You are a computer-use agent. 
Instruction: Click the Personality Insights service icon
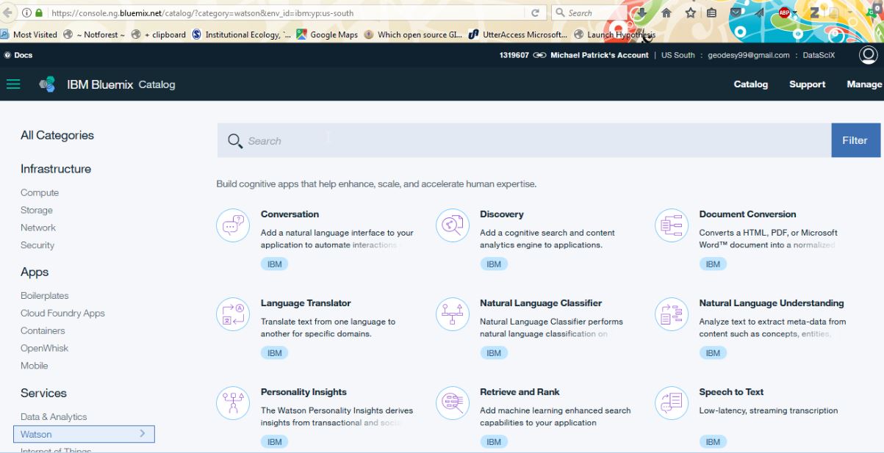tap(233, 403)
